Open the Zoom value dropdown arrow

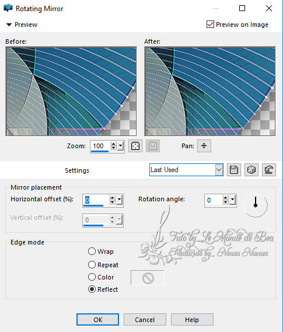pos(121,146)
